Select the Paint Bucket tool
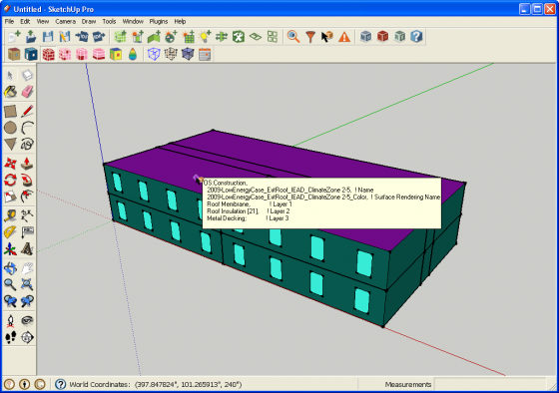This screenshot has width=559, height=393. click(10, 92)
